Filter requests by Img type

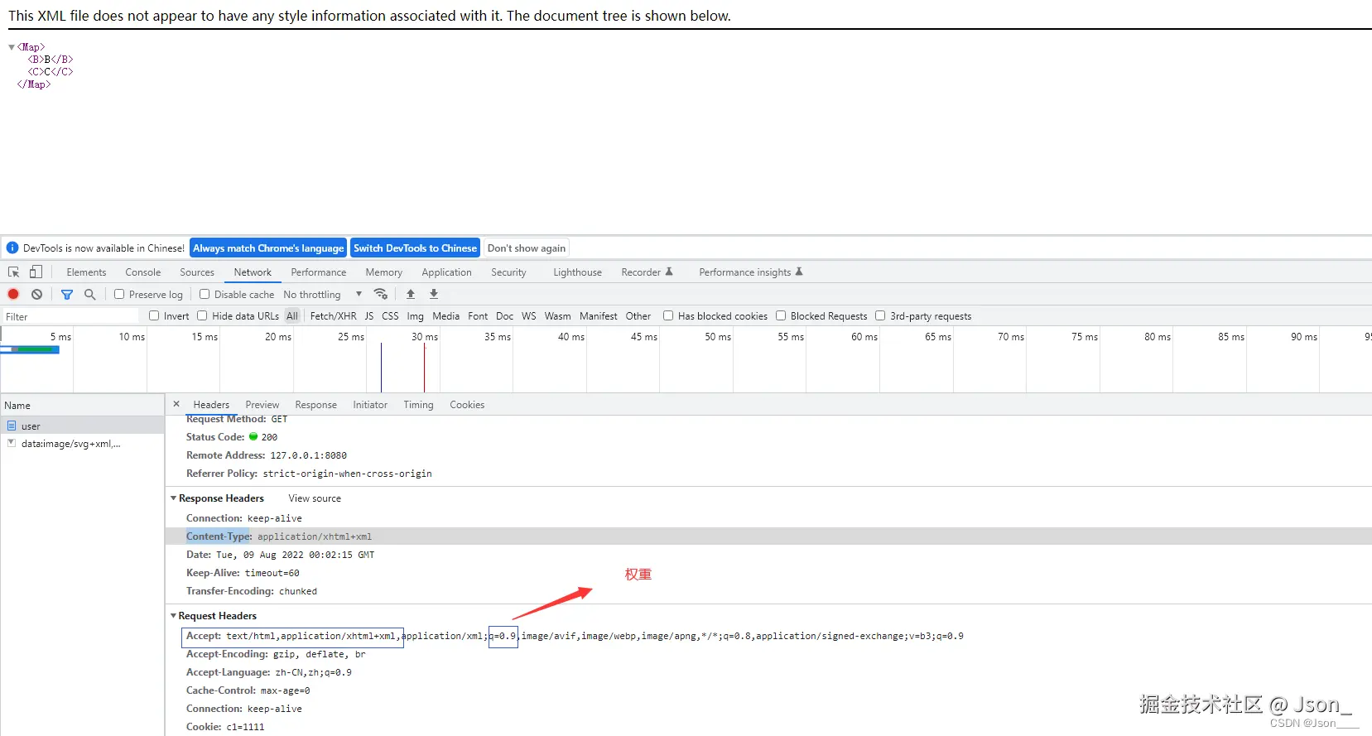(x=415, y=316)
